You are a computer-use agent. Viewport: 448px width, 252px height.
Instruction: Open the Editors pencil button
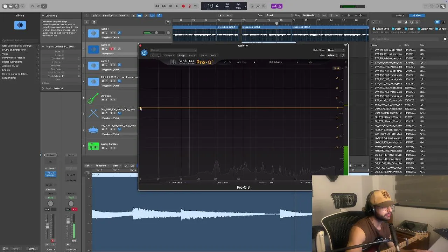[x=44, y=6]
